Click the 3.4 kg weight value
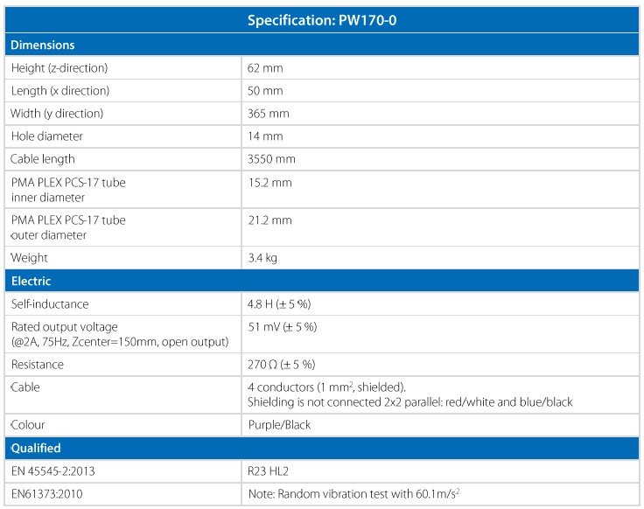Image resolution: width=644 pixels, height=509 pixels. tap(263, 258)
